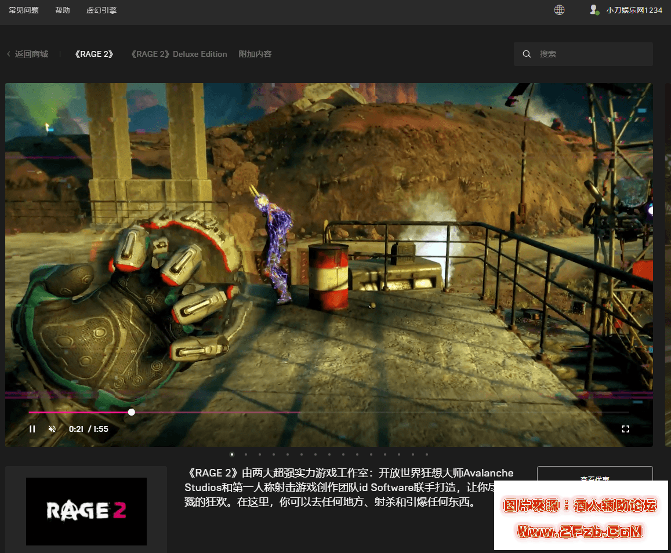Open the 常见问题 menu item
The height and width of the screenshot is (553, 671).
pyautogui.click(x=24, y=10)
